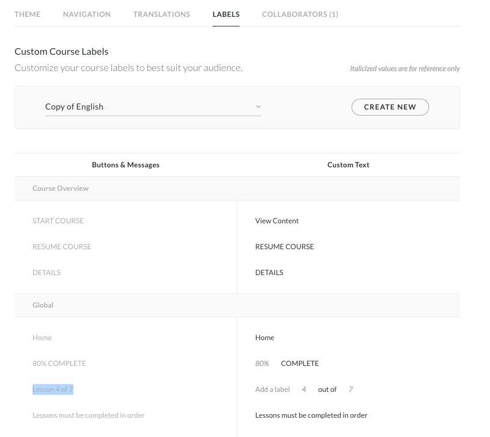The image size is (490, 437).
Task: Switch to the Navigation tab
Action: [x=87, y=14]
